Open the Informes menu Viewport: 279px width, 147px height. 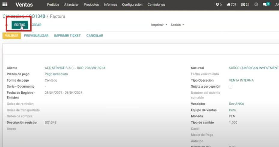110,4
